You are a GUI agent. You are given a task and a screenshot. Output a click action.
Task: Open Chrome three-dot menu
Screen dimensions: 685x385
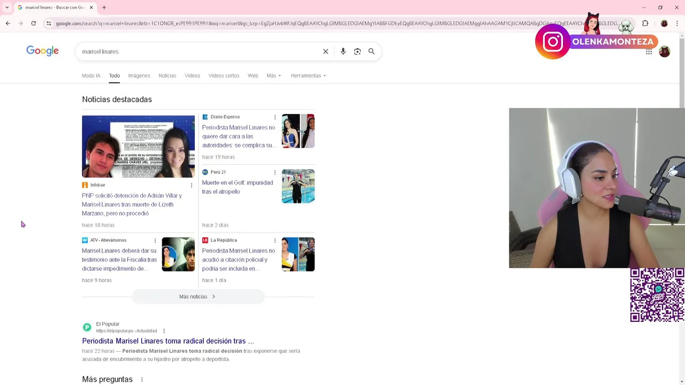click(677, 24)
